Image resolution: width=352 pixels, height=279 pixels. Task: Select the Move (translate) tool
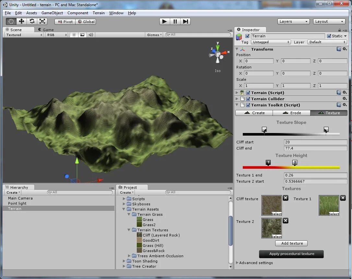coord(21,21)
